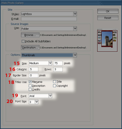
Task: Click the E-mail input field
Action: 49,19
